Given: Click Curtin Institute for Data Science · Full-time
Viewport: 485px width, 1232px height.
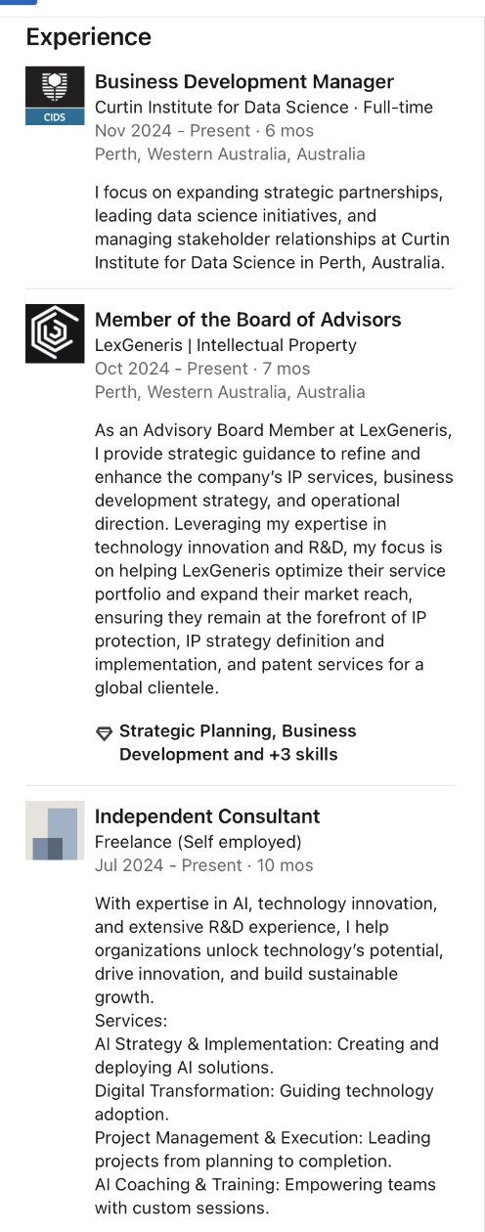Looking at the screenshot, I should tap(264, 108).
